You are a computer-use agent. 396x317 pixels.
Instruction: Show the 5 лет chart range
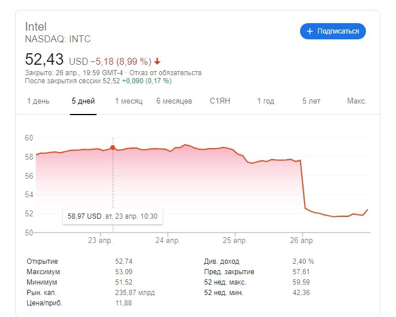point(311,101)
